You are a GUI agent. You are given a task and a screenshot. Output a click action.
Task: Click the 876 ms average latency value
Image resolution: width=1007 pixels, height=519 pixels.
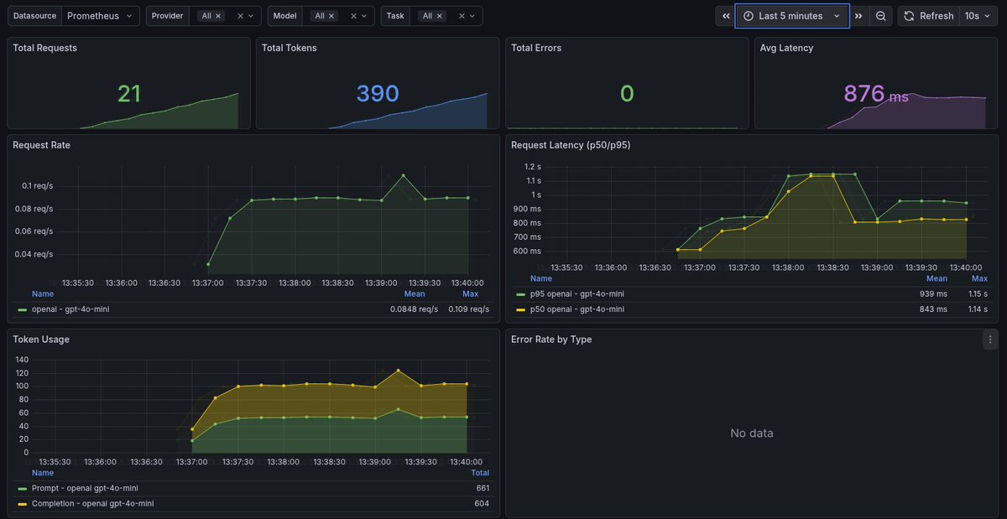(876, 94)
